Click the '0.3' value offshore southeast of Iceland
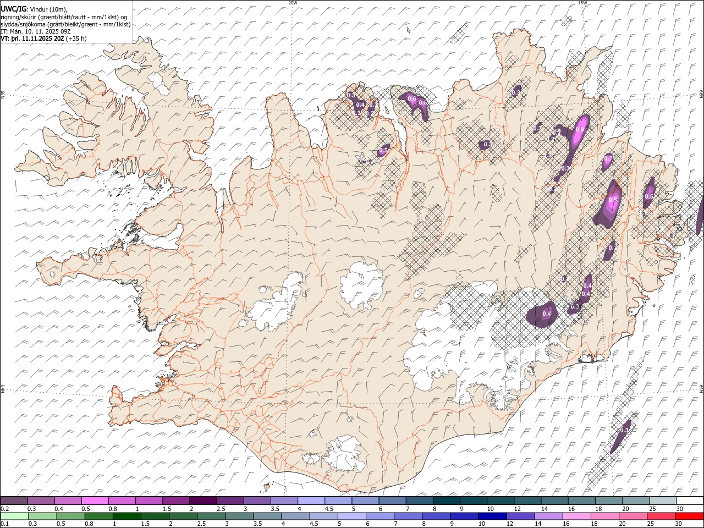This screenshot has height=528, width=704. point(624,430)
